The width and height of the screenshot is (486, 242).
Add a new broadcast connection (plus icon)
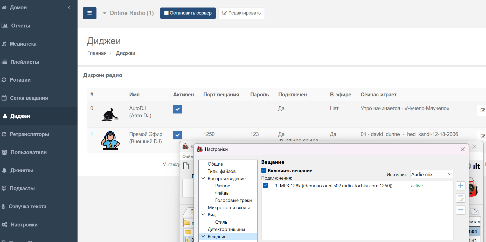[x=461, y=186]
